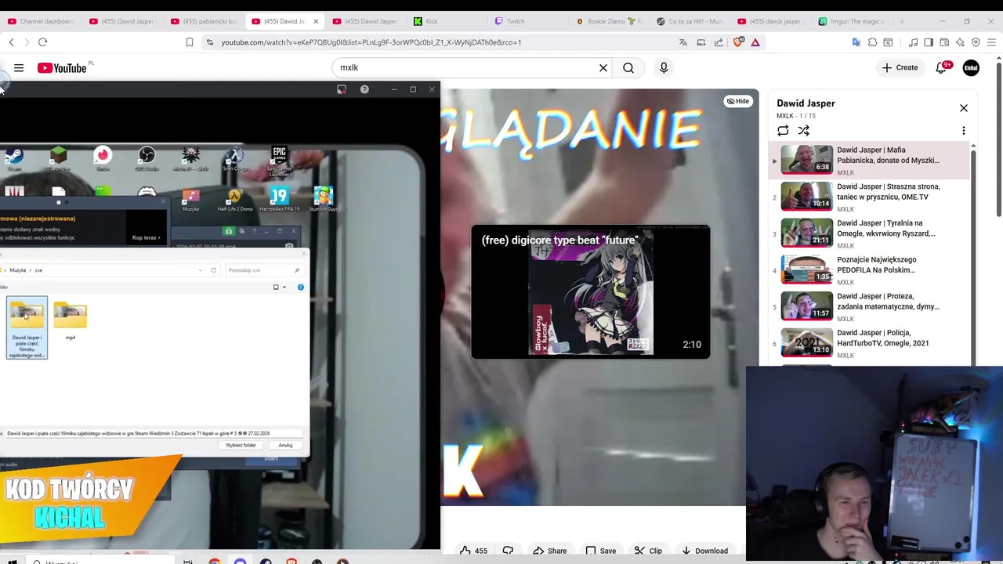Bookmark this page in the address bar
The image size is (1003, 564).
[190, 42]
